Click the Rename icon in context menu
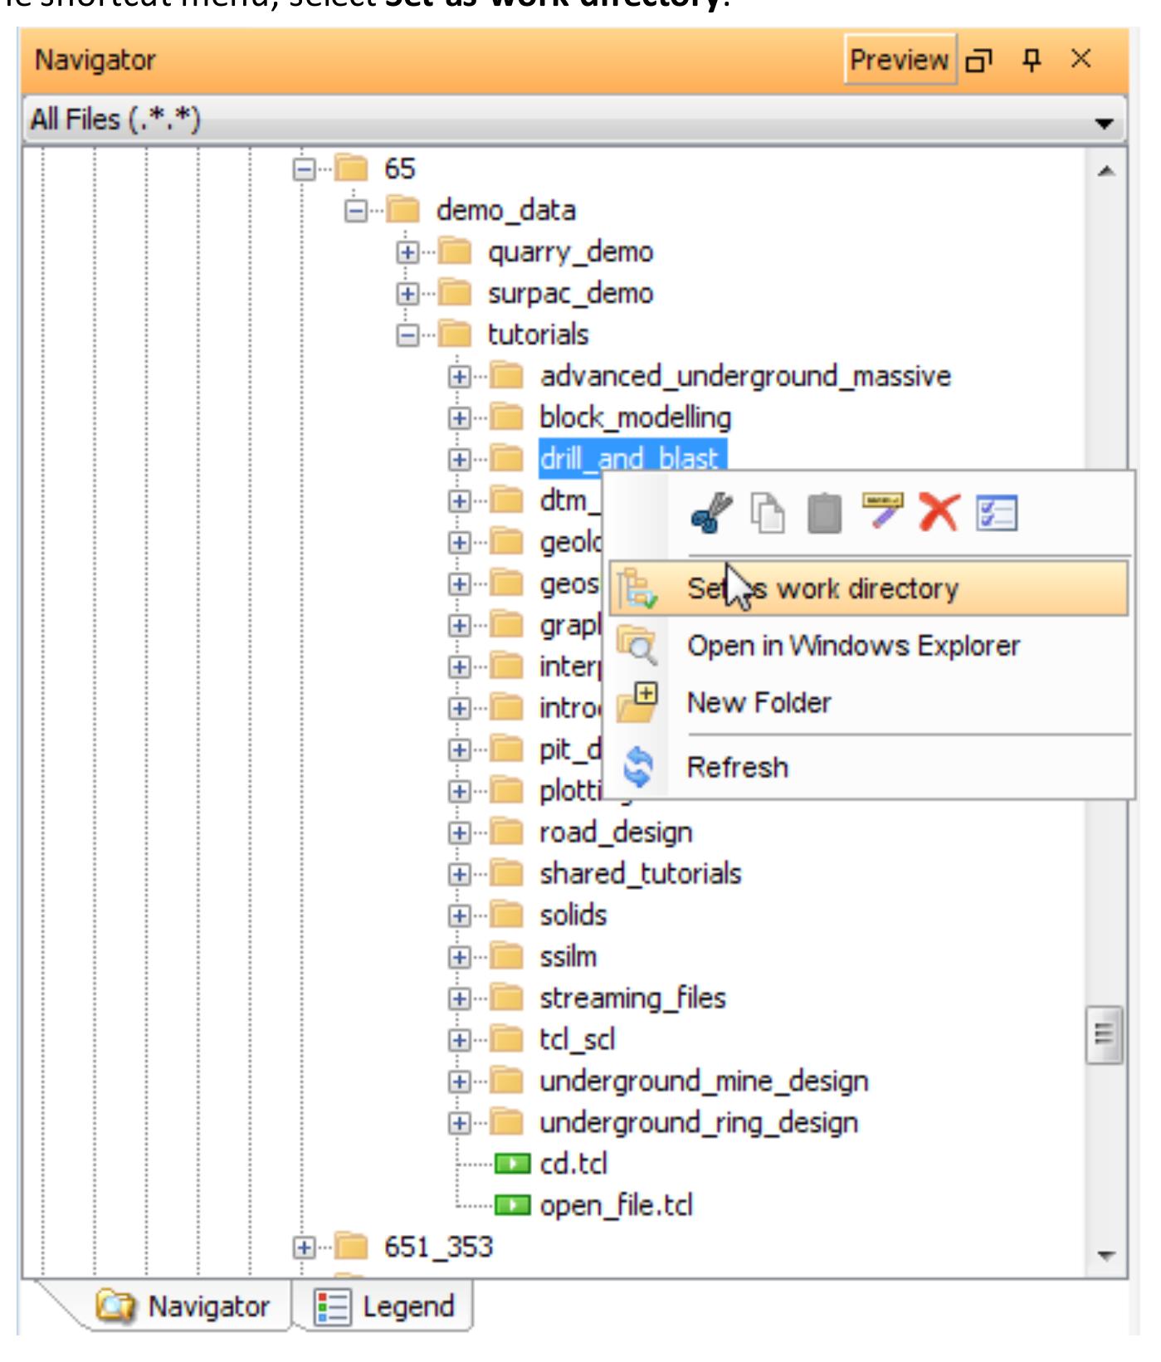The width and height of the screenshot is (1161, 1362). [x=882, y=510]
